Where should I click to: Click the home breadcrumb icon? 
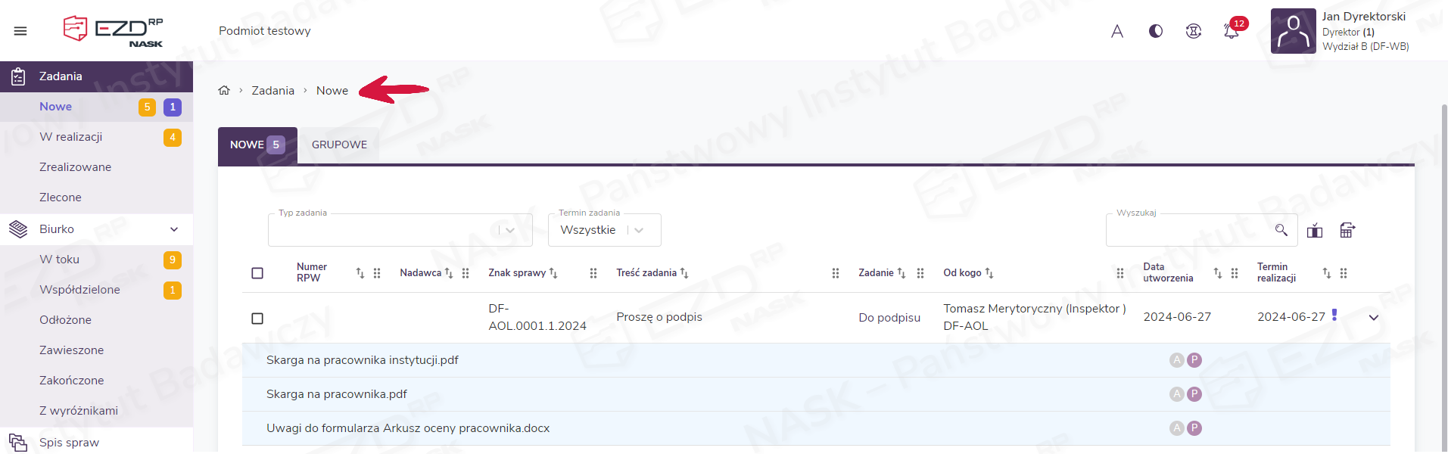tap(224, 91)
